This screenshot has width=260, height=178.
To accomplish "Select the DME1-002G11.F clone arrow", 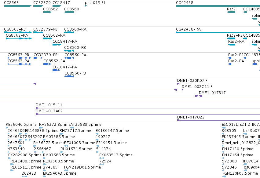I will point(183,90).
